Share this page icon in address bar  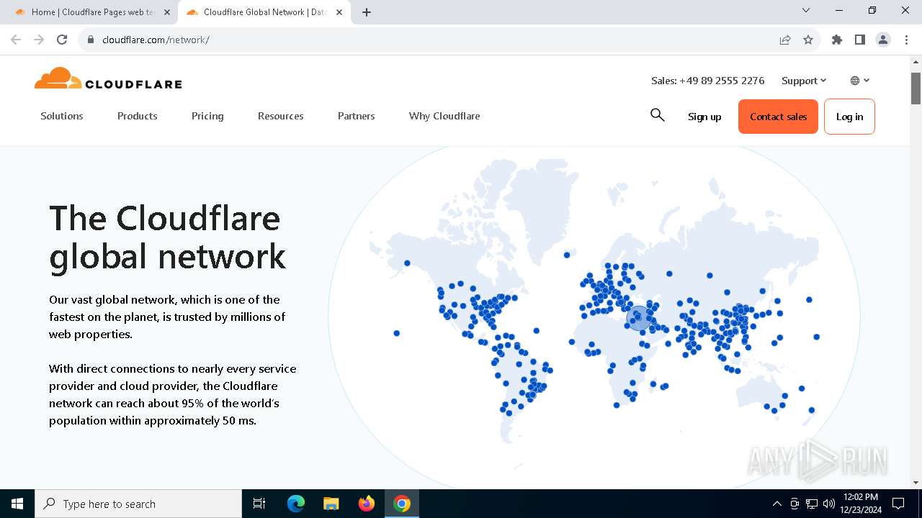[785, 40]
